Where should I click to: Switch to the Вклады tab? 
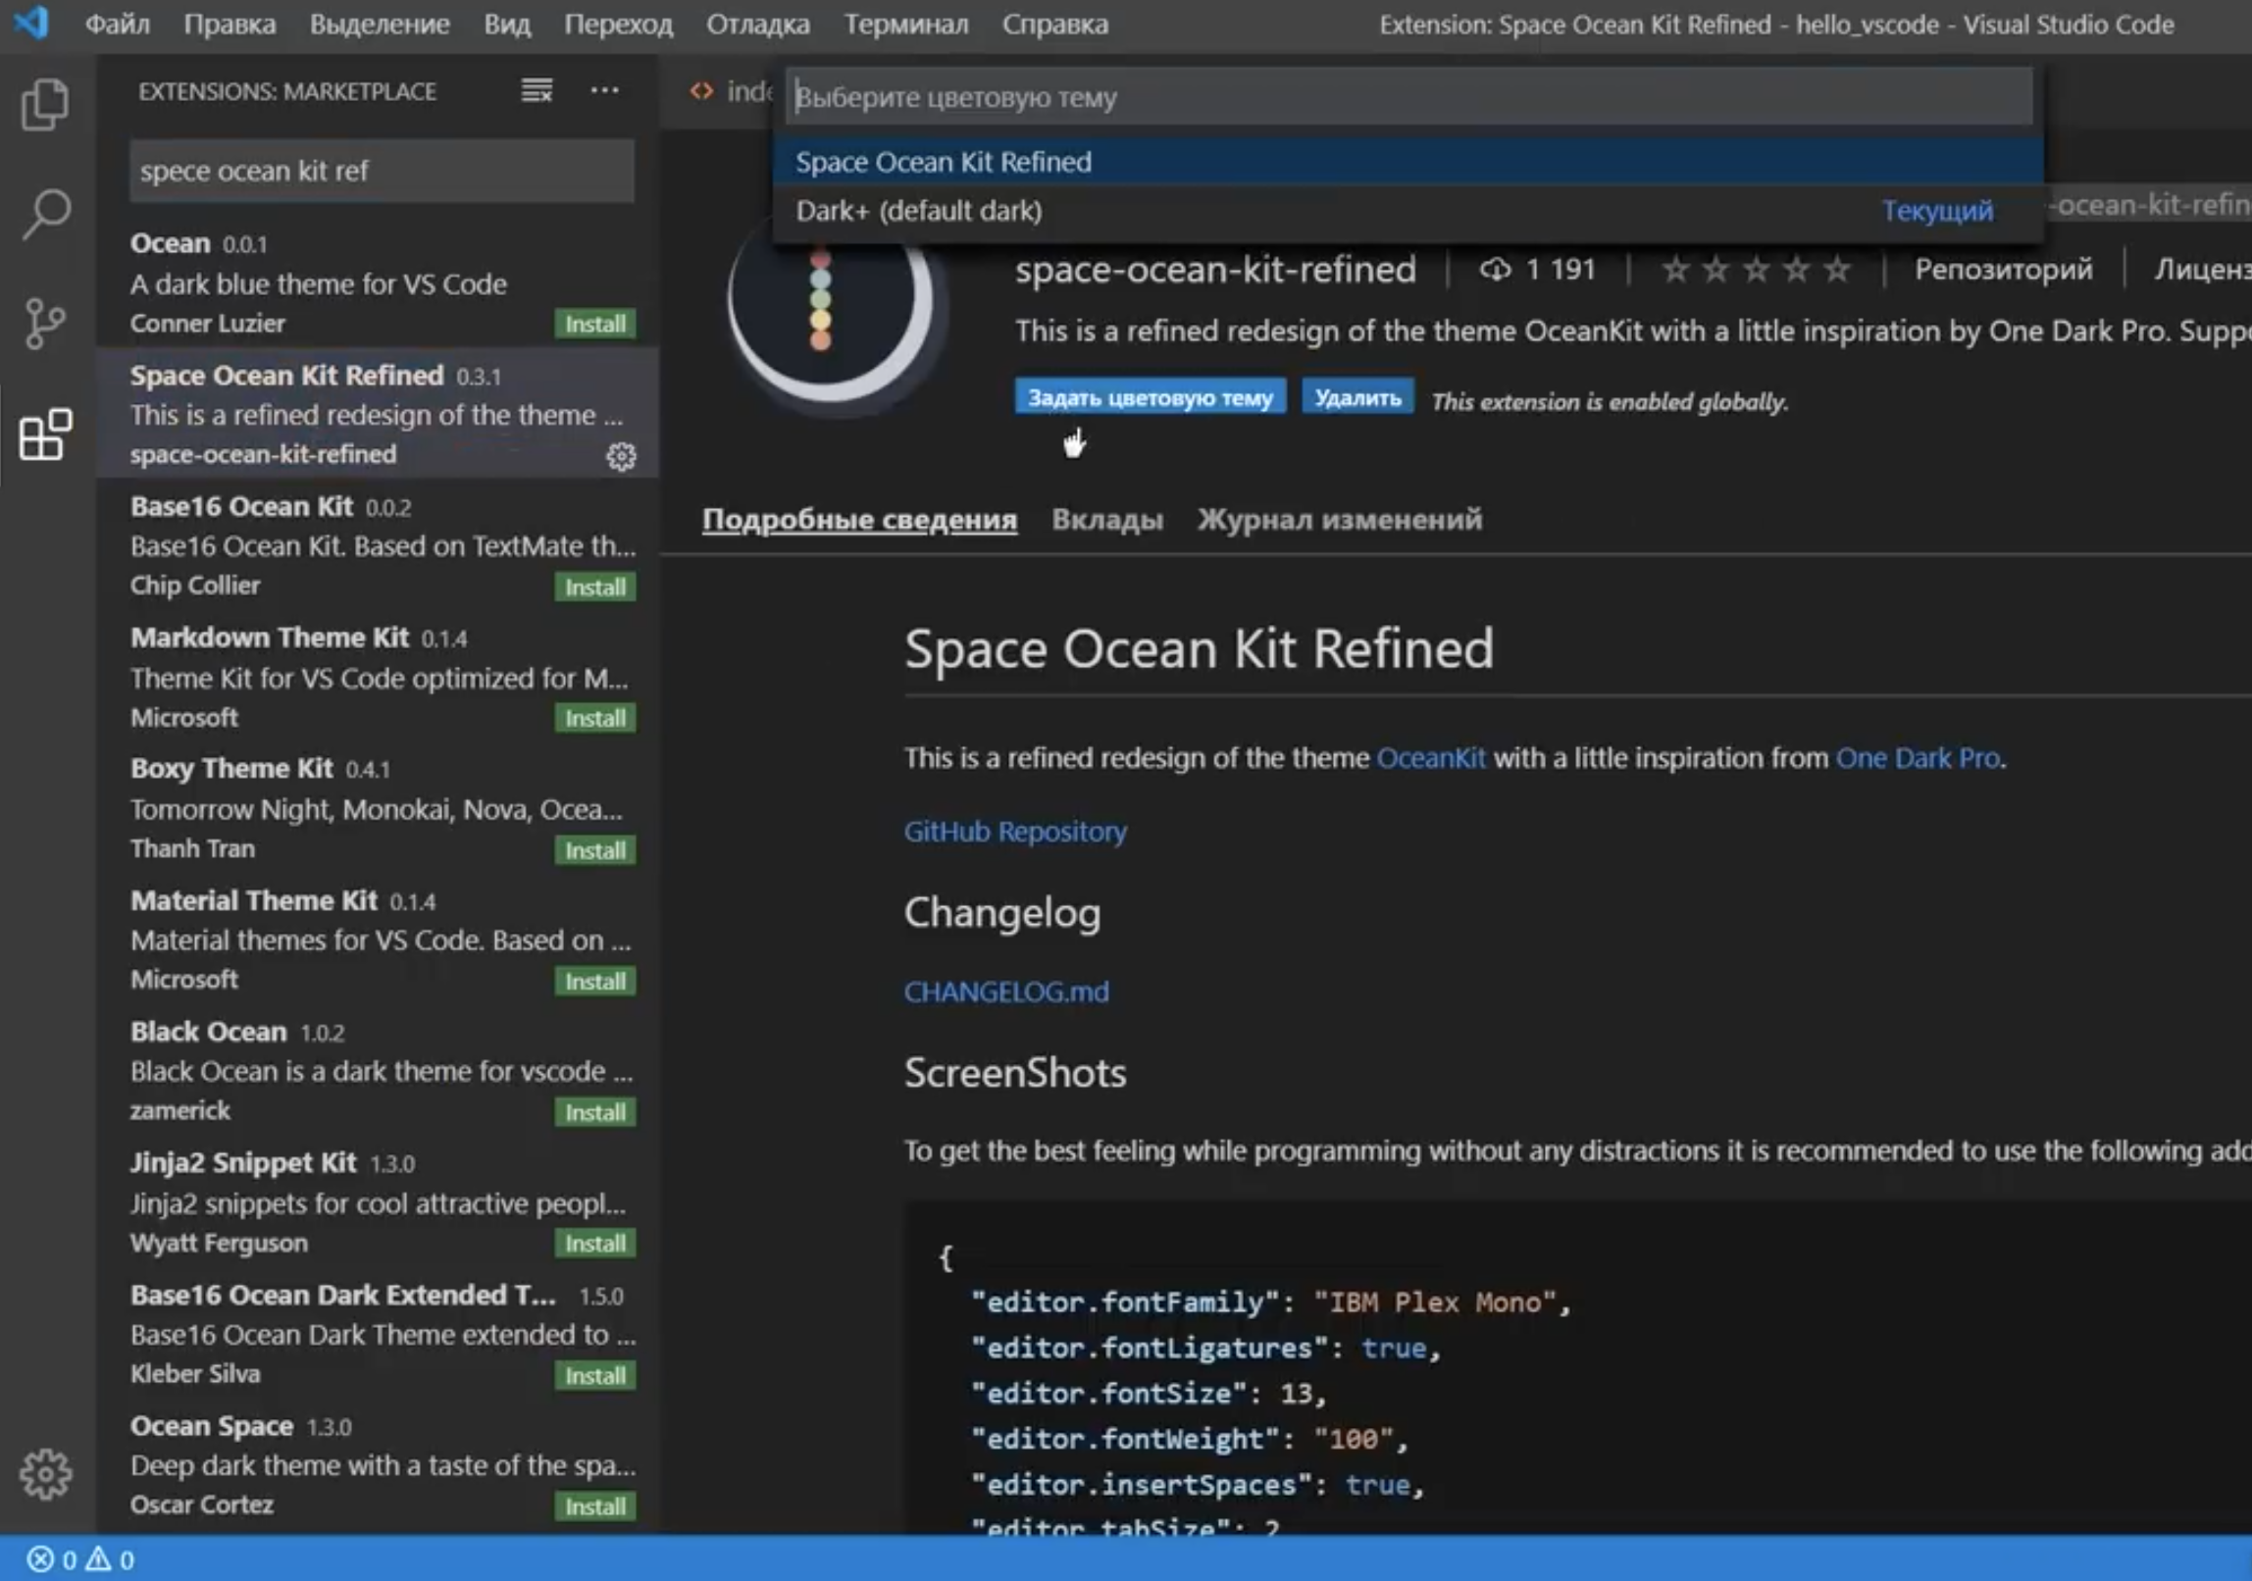(x=1107, y=519)
